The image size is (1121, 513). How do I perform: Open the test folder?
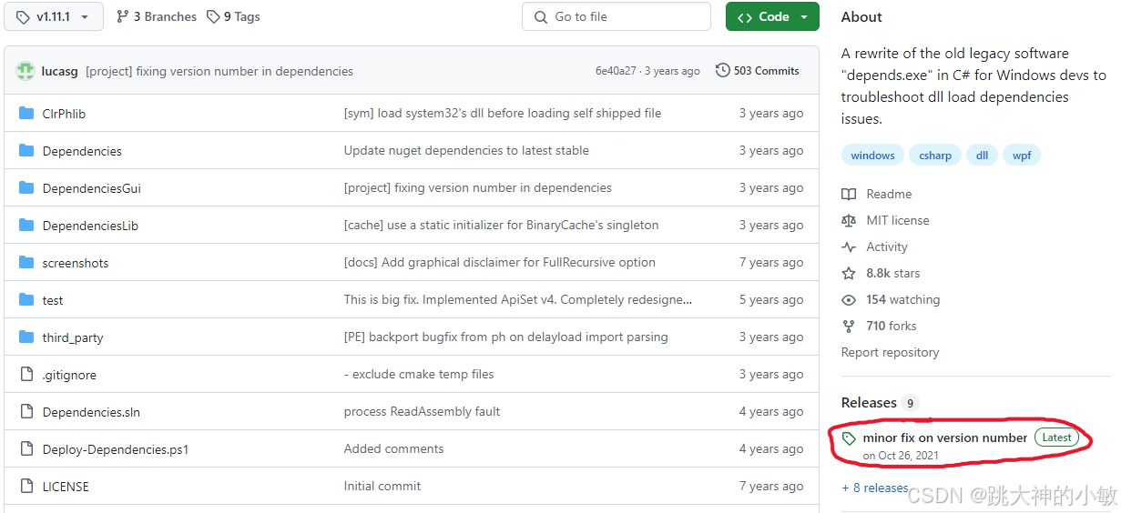click(x=53, y=300)
